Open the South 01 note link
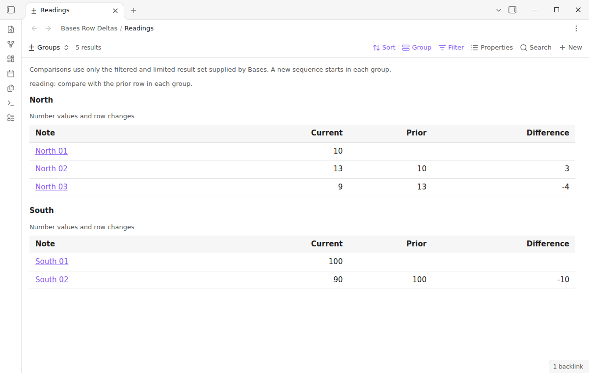The width and height of the screenshot is (589, 373). 52,262
